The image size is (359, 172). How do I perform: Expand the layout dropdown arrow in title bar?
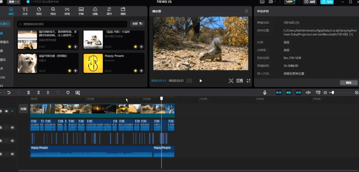tap(275, 2)
